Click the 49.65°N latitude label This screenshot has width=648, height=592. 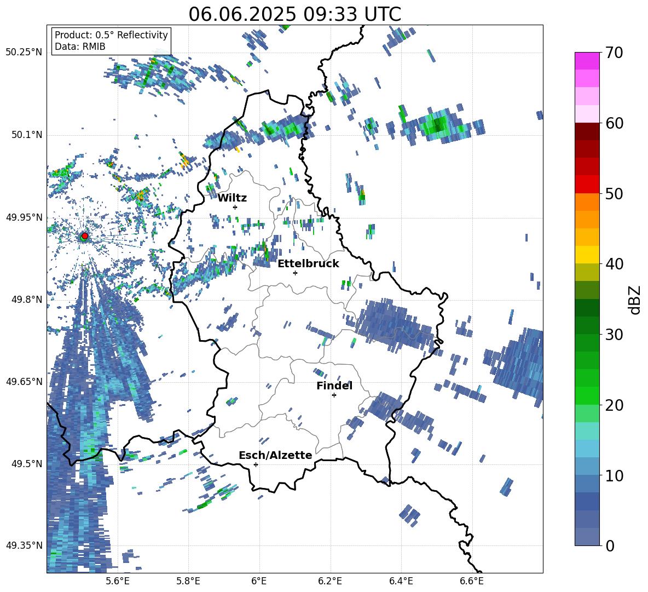24,381
